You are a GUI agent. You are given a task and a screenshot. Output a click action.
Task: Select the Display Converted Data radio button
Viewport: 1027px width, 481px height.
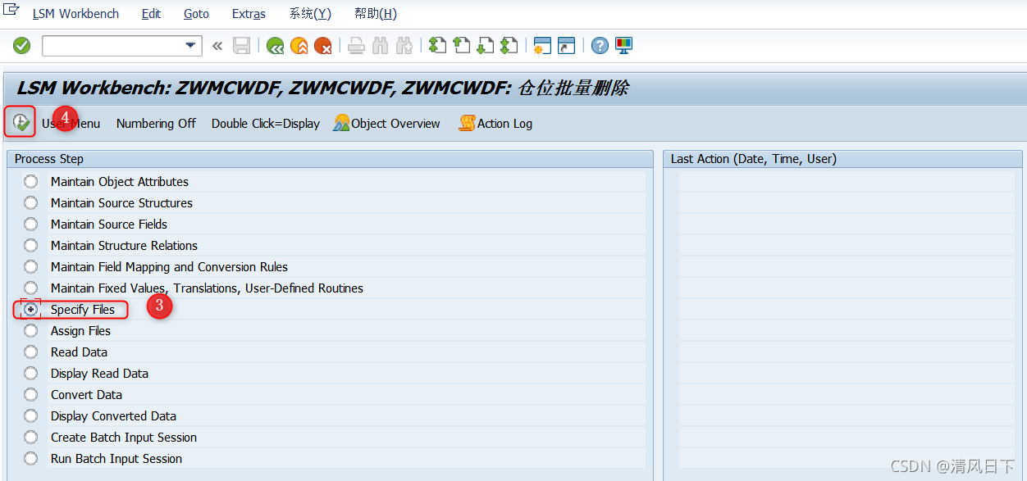point(30,415)
